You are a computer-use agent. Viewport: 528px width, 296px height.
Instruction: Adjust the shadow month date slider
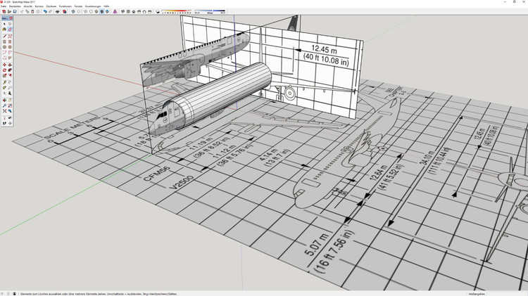181,11
